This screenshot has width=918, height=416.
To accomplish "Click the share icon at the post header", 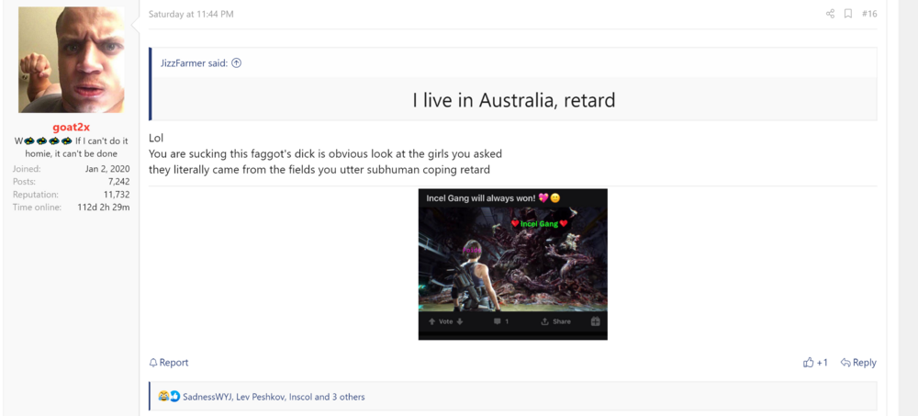I will [830, 14].
